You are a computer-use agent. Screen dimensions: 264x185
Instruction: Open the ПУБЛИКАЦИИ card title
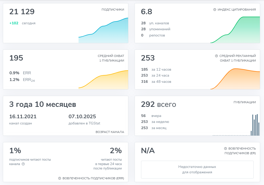point(244,102)
